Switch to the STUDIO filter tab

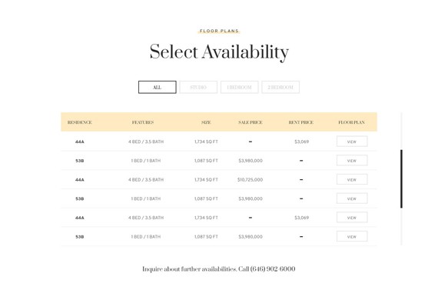[198, 87]
